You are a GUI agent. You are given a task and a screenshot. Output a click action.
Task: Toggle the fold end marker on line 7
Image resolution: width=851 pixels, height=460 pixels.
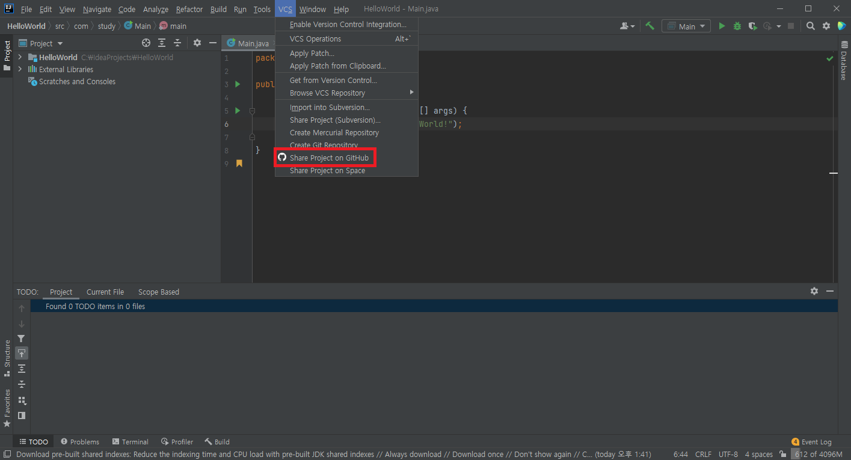click(x=253, y=137)
